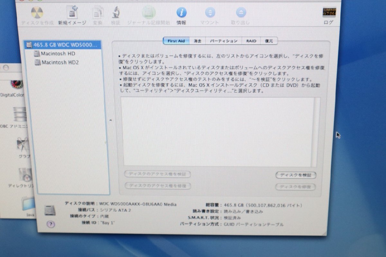Screen dimensions: 386x257
Task: Click the ディスクを検証 (Verify Disk) button
Action: (296, 175)
